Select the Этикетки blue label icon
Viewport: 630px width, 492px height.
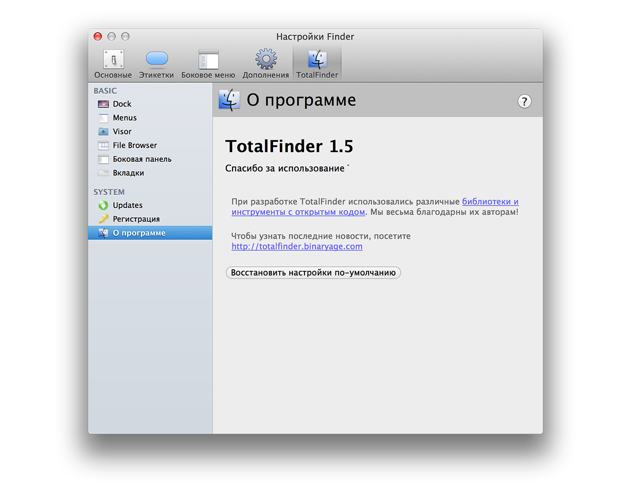tap(156, 59)
